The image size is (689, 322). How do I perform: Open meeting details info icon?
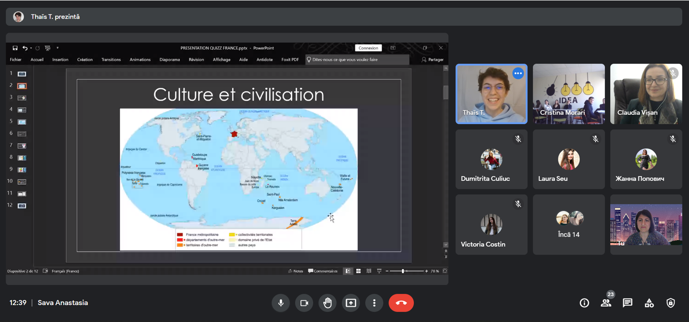[584, 303]
